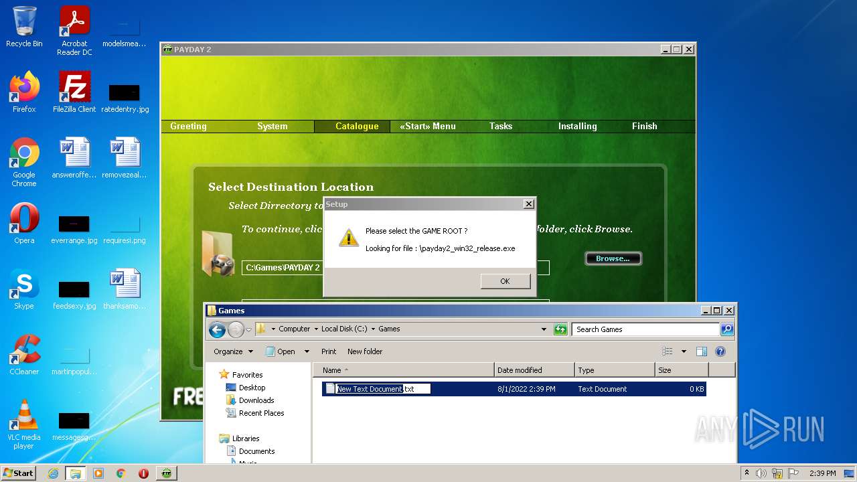Select Downloads under Favorites
This screenshot has height=482, width=857.
256,400
